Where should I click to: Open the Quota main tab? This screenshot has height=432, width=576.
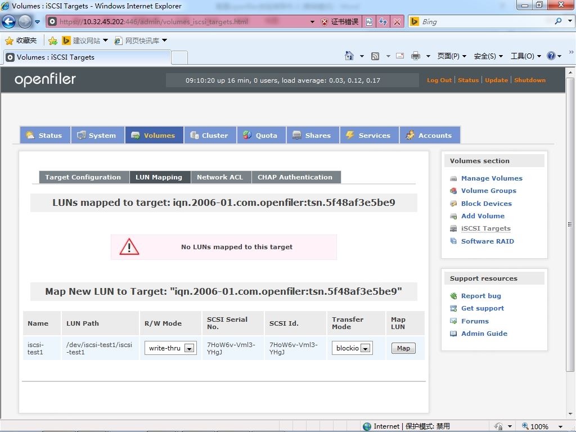tap(262, 135)
